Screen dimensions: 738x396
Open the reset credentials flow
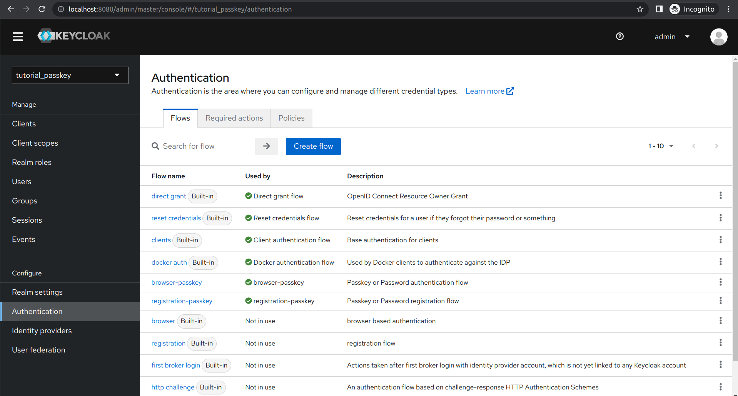(x=176, y=218)
